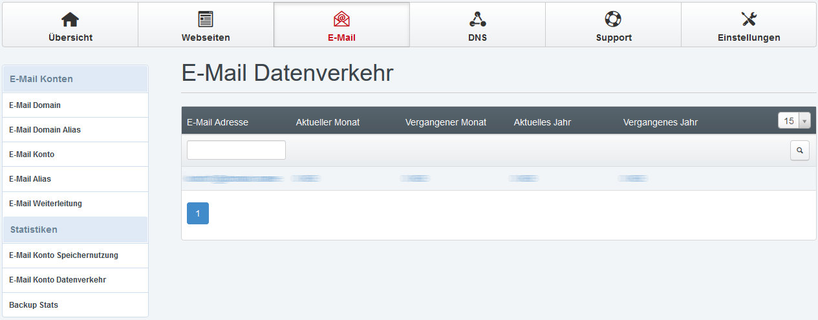
Task: Select E-Mail Weiterleitung menu entry
Action: 45,204
